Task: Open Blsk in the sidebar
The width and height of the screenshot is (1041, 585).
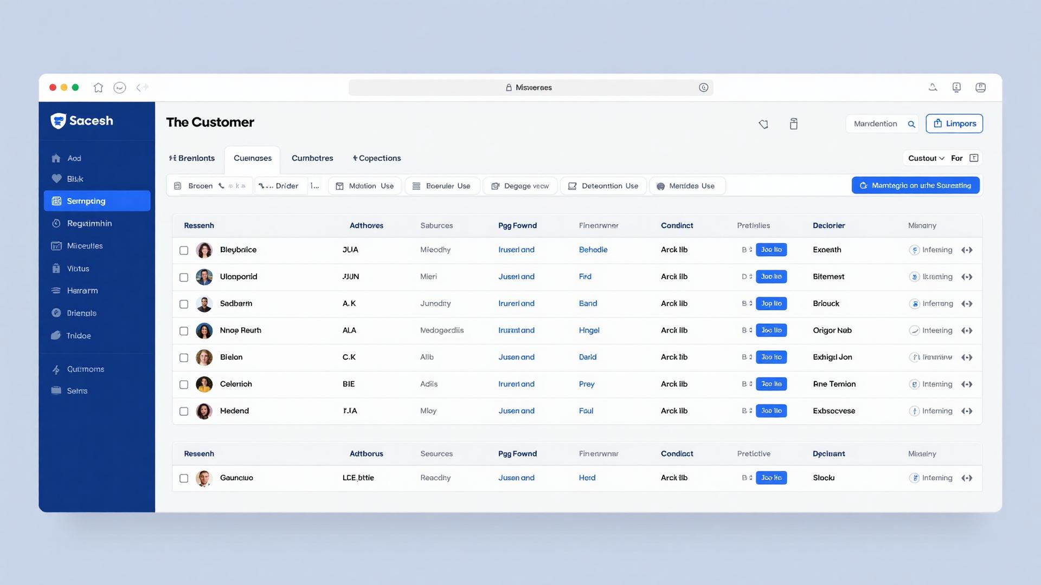Action: (x=75, y=179)
